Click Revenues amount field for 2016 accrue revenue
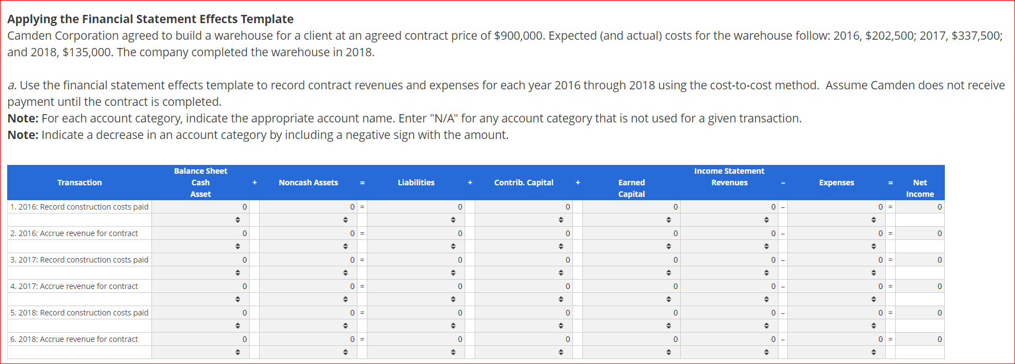Screen dimensions: 1015x364 (729, 233)
